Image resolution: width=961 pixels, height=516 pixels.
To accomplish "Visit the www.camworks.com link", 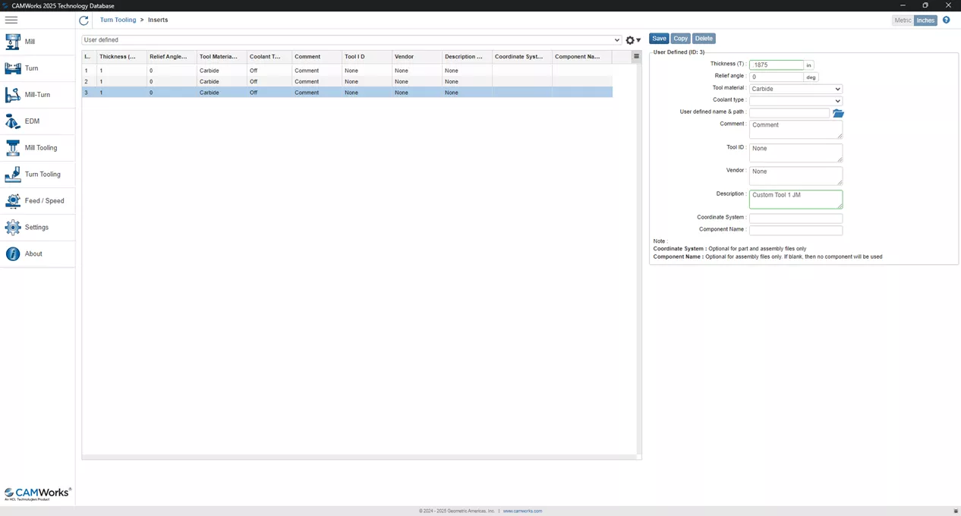I will (x=521, y=511).
